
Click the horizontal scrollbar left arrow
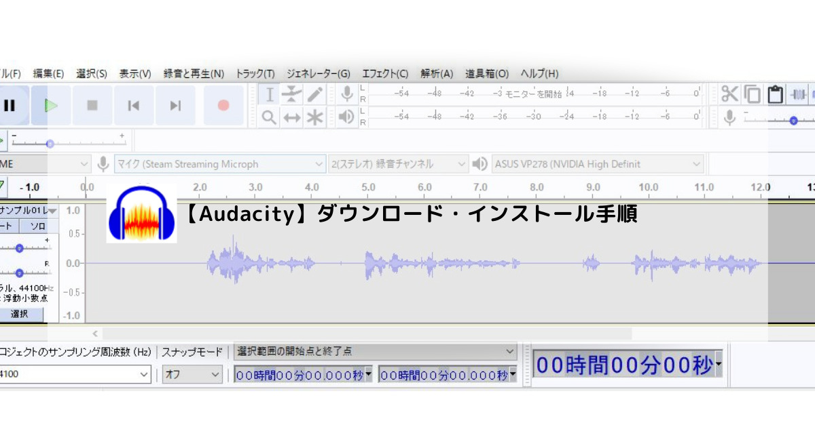click(95, 333)
